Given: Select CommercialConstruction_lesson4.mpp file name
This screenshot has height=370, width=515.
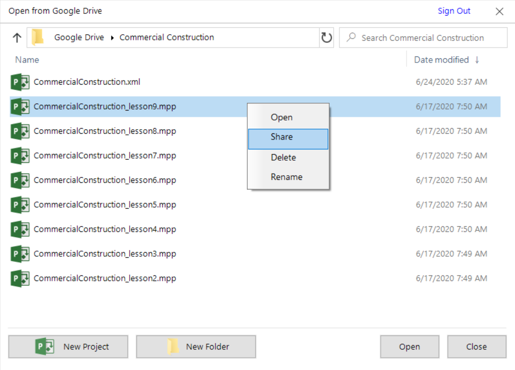Looking at the screenshot, I should tap(105, 229).
